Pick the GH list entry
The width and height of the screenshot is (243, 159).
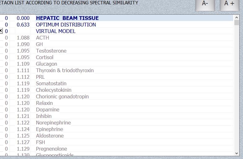pyautogui.click(x=39, y=44)
